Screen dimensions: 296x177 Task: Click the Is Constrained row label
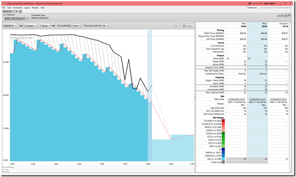(217, 46)
